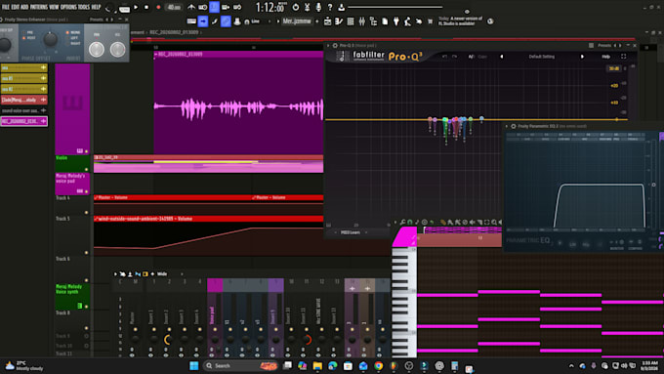Click undo arrow in FabFilter Pro-Q 3
The width and height of the screenshot is (664, 374).
(x=444, y=57)
